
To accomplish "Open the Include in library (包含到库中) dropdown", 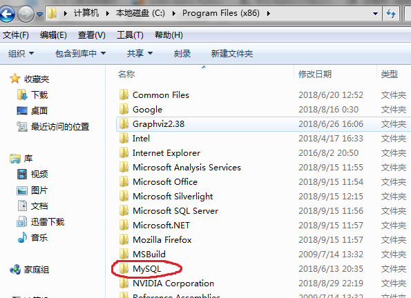I will coord(80,53).
